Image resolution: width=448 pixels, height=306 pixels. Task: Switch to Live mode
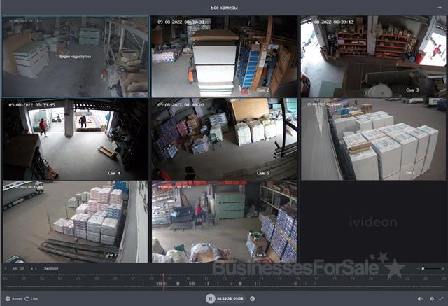click(31, 299)
